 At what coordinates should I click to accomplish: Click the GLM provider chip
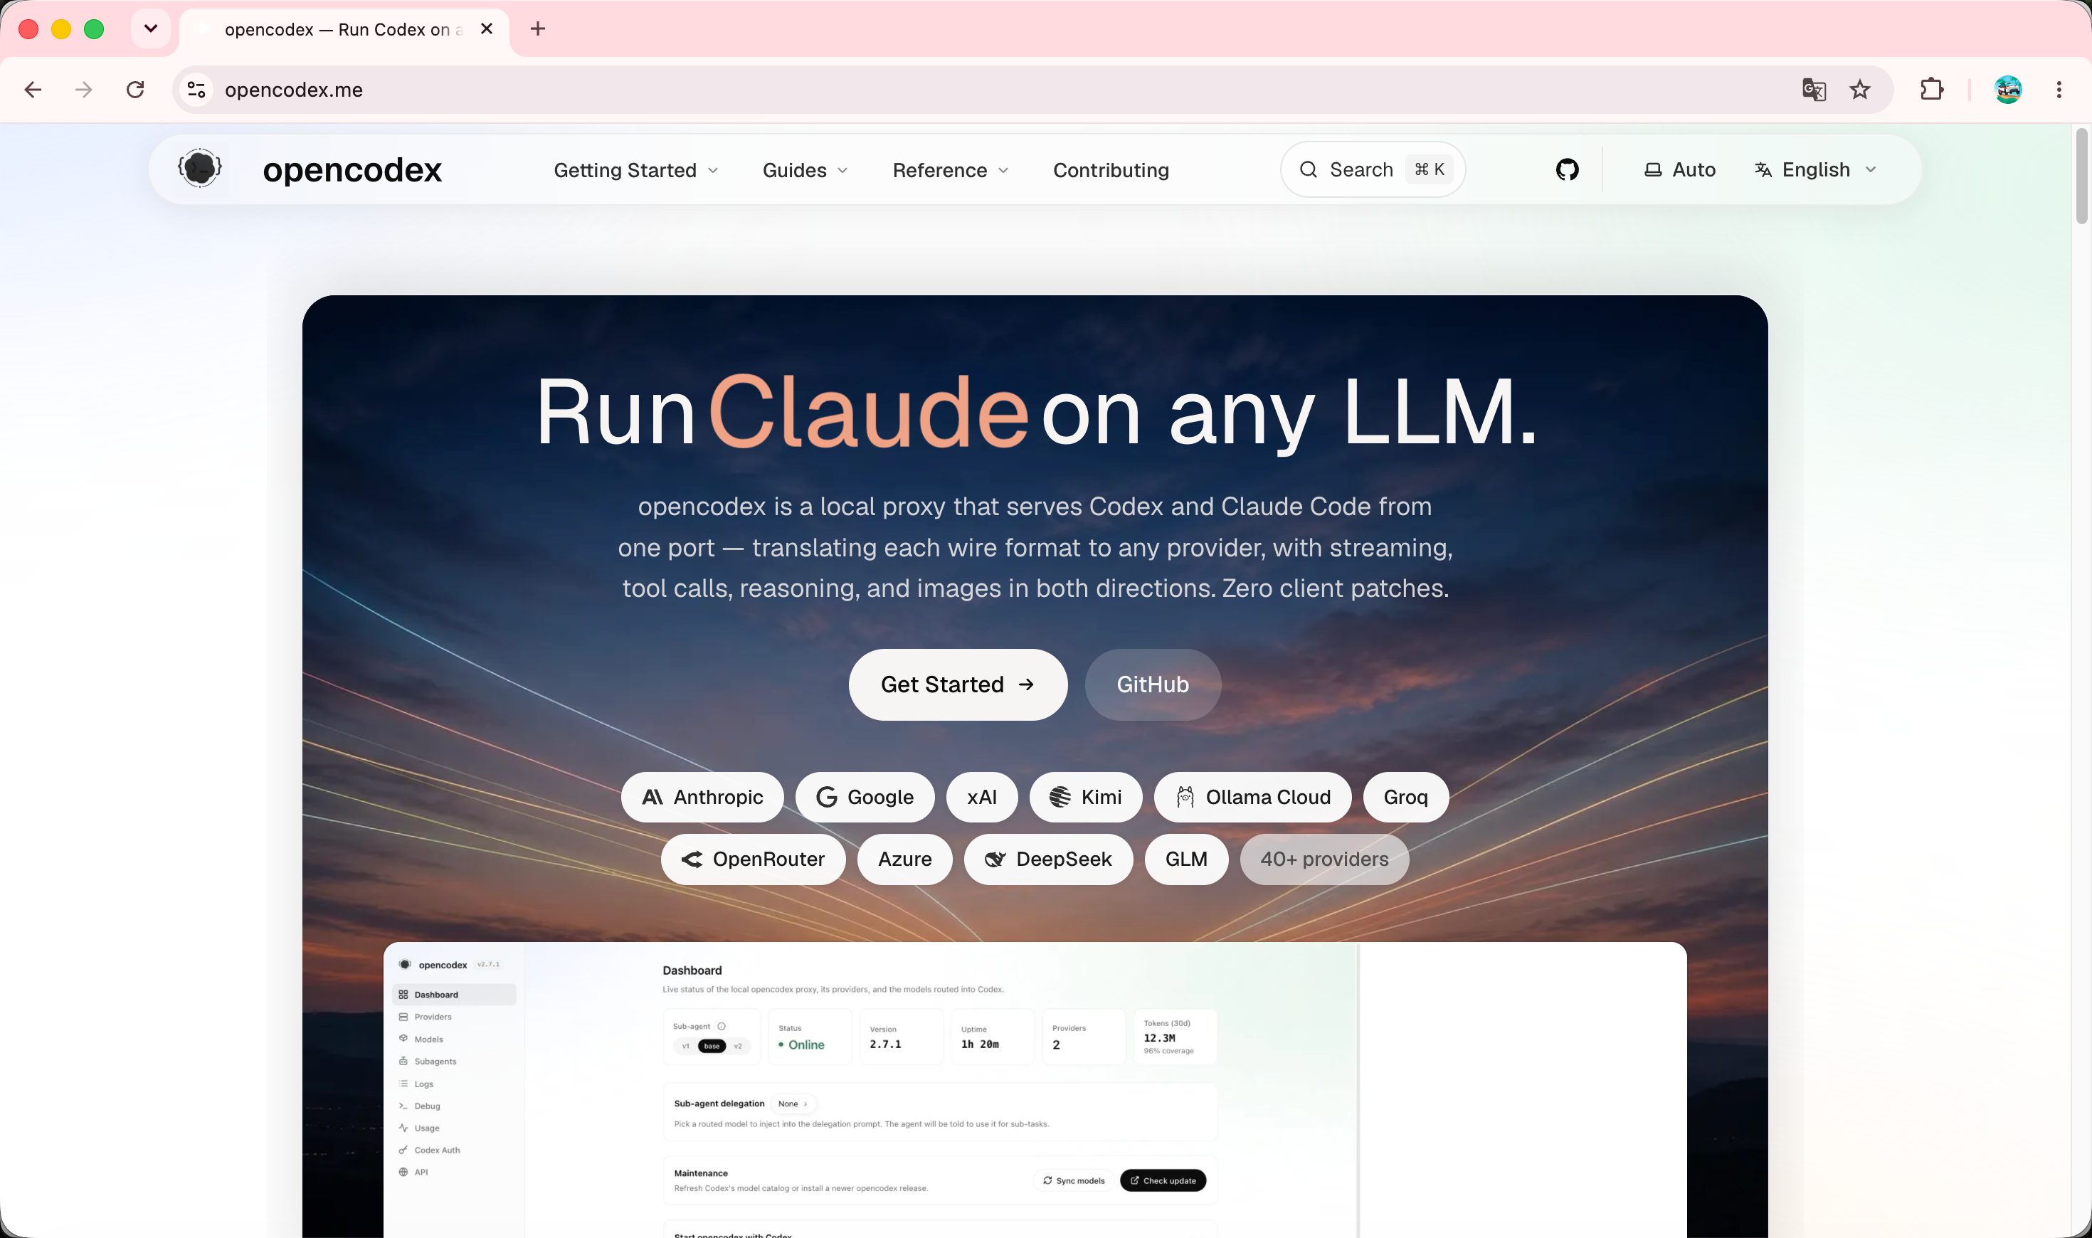click(1186, 859)
